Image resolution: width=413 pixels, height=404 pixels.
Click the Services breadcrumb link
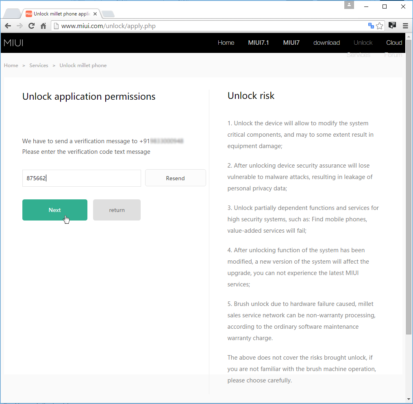(x=39, y=66)
